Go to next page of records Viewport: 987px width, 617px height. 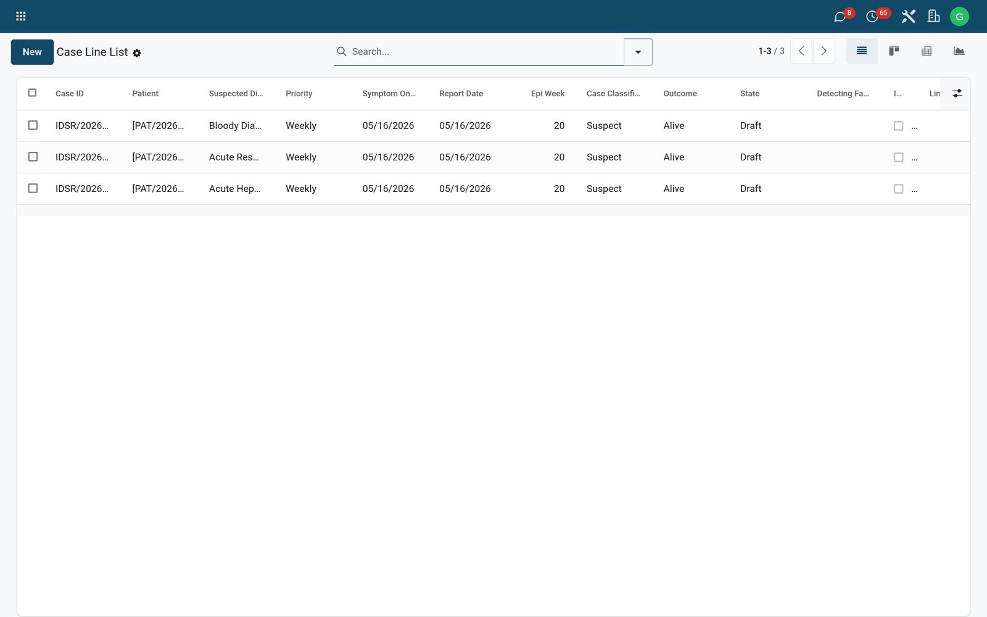point(824,51)
